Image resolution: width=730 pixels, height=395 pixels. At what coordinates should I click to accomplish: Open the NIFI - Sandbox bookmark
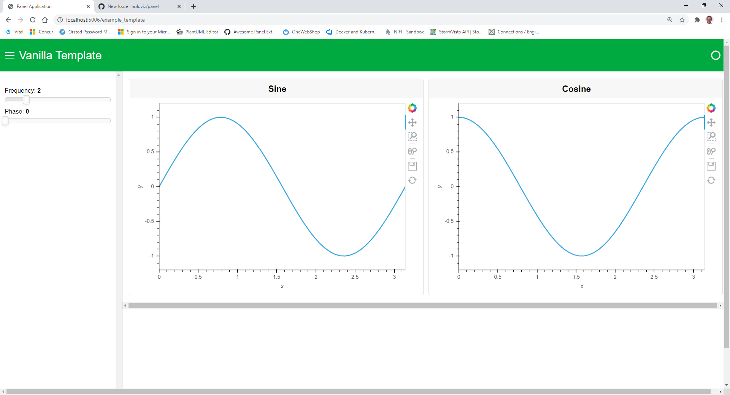pyautogui.click(x=405, y=32)
